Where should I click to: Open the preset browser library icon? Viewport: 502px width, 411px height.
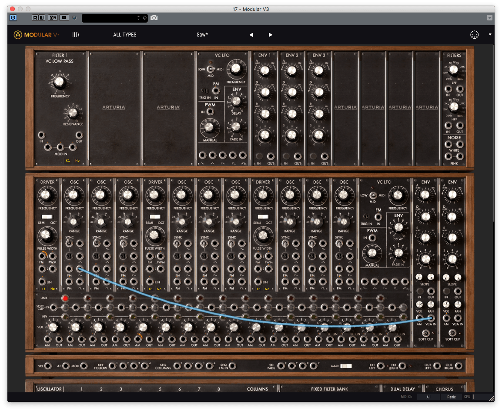pyautogui.click(x=76, y=35)
